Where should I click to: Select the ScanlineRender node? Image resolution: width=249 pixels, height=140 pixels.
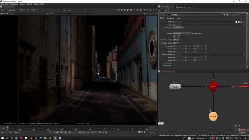(x=244, y=87)
